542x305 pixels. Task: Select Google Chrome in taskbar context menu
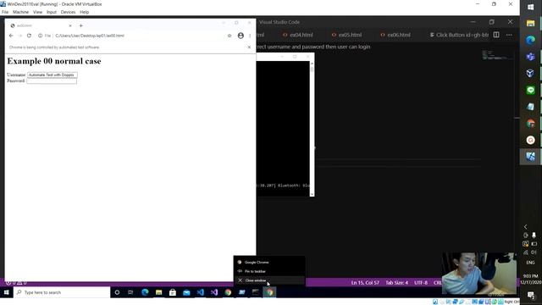(269, 263)
